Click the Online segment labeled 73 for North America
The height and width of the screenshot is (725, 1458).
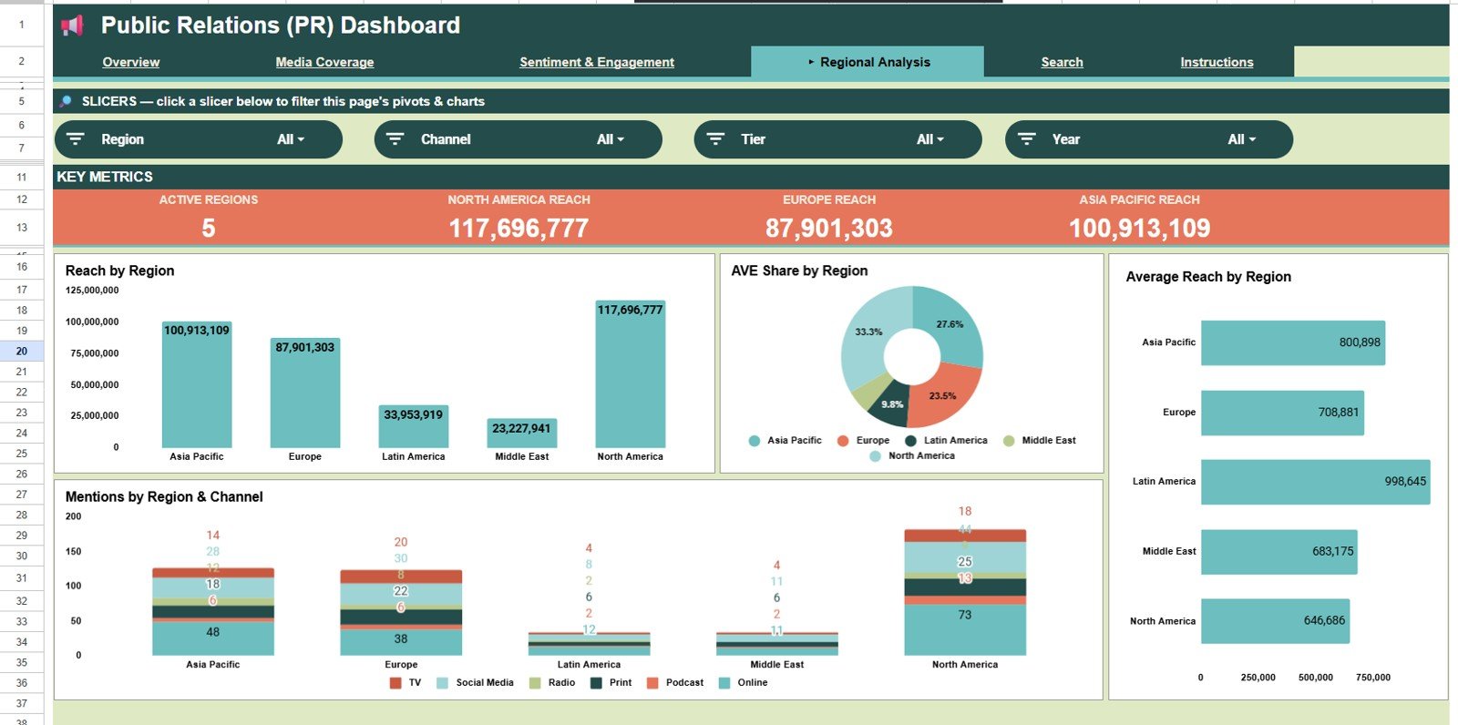(965, 629)
